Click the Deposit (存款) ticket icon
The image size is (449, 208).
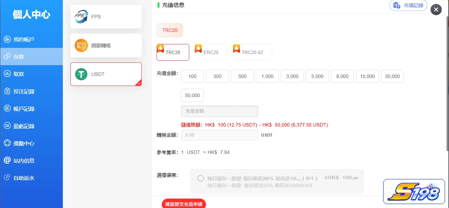tap(7, 57)
